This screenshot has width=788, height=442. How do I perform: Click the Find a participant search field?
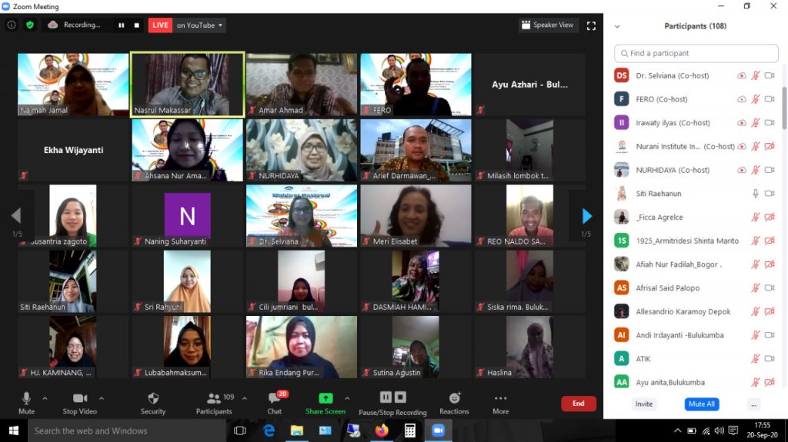point(696,53)
